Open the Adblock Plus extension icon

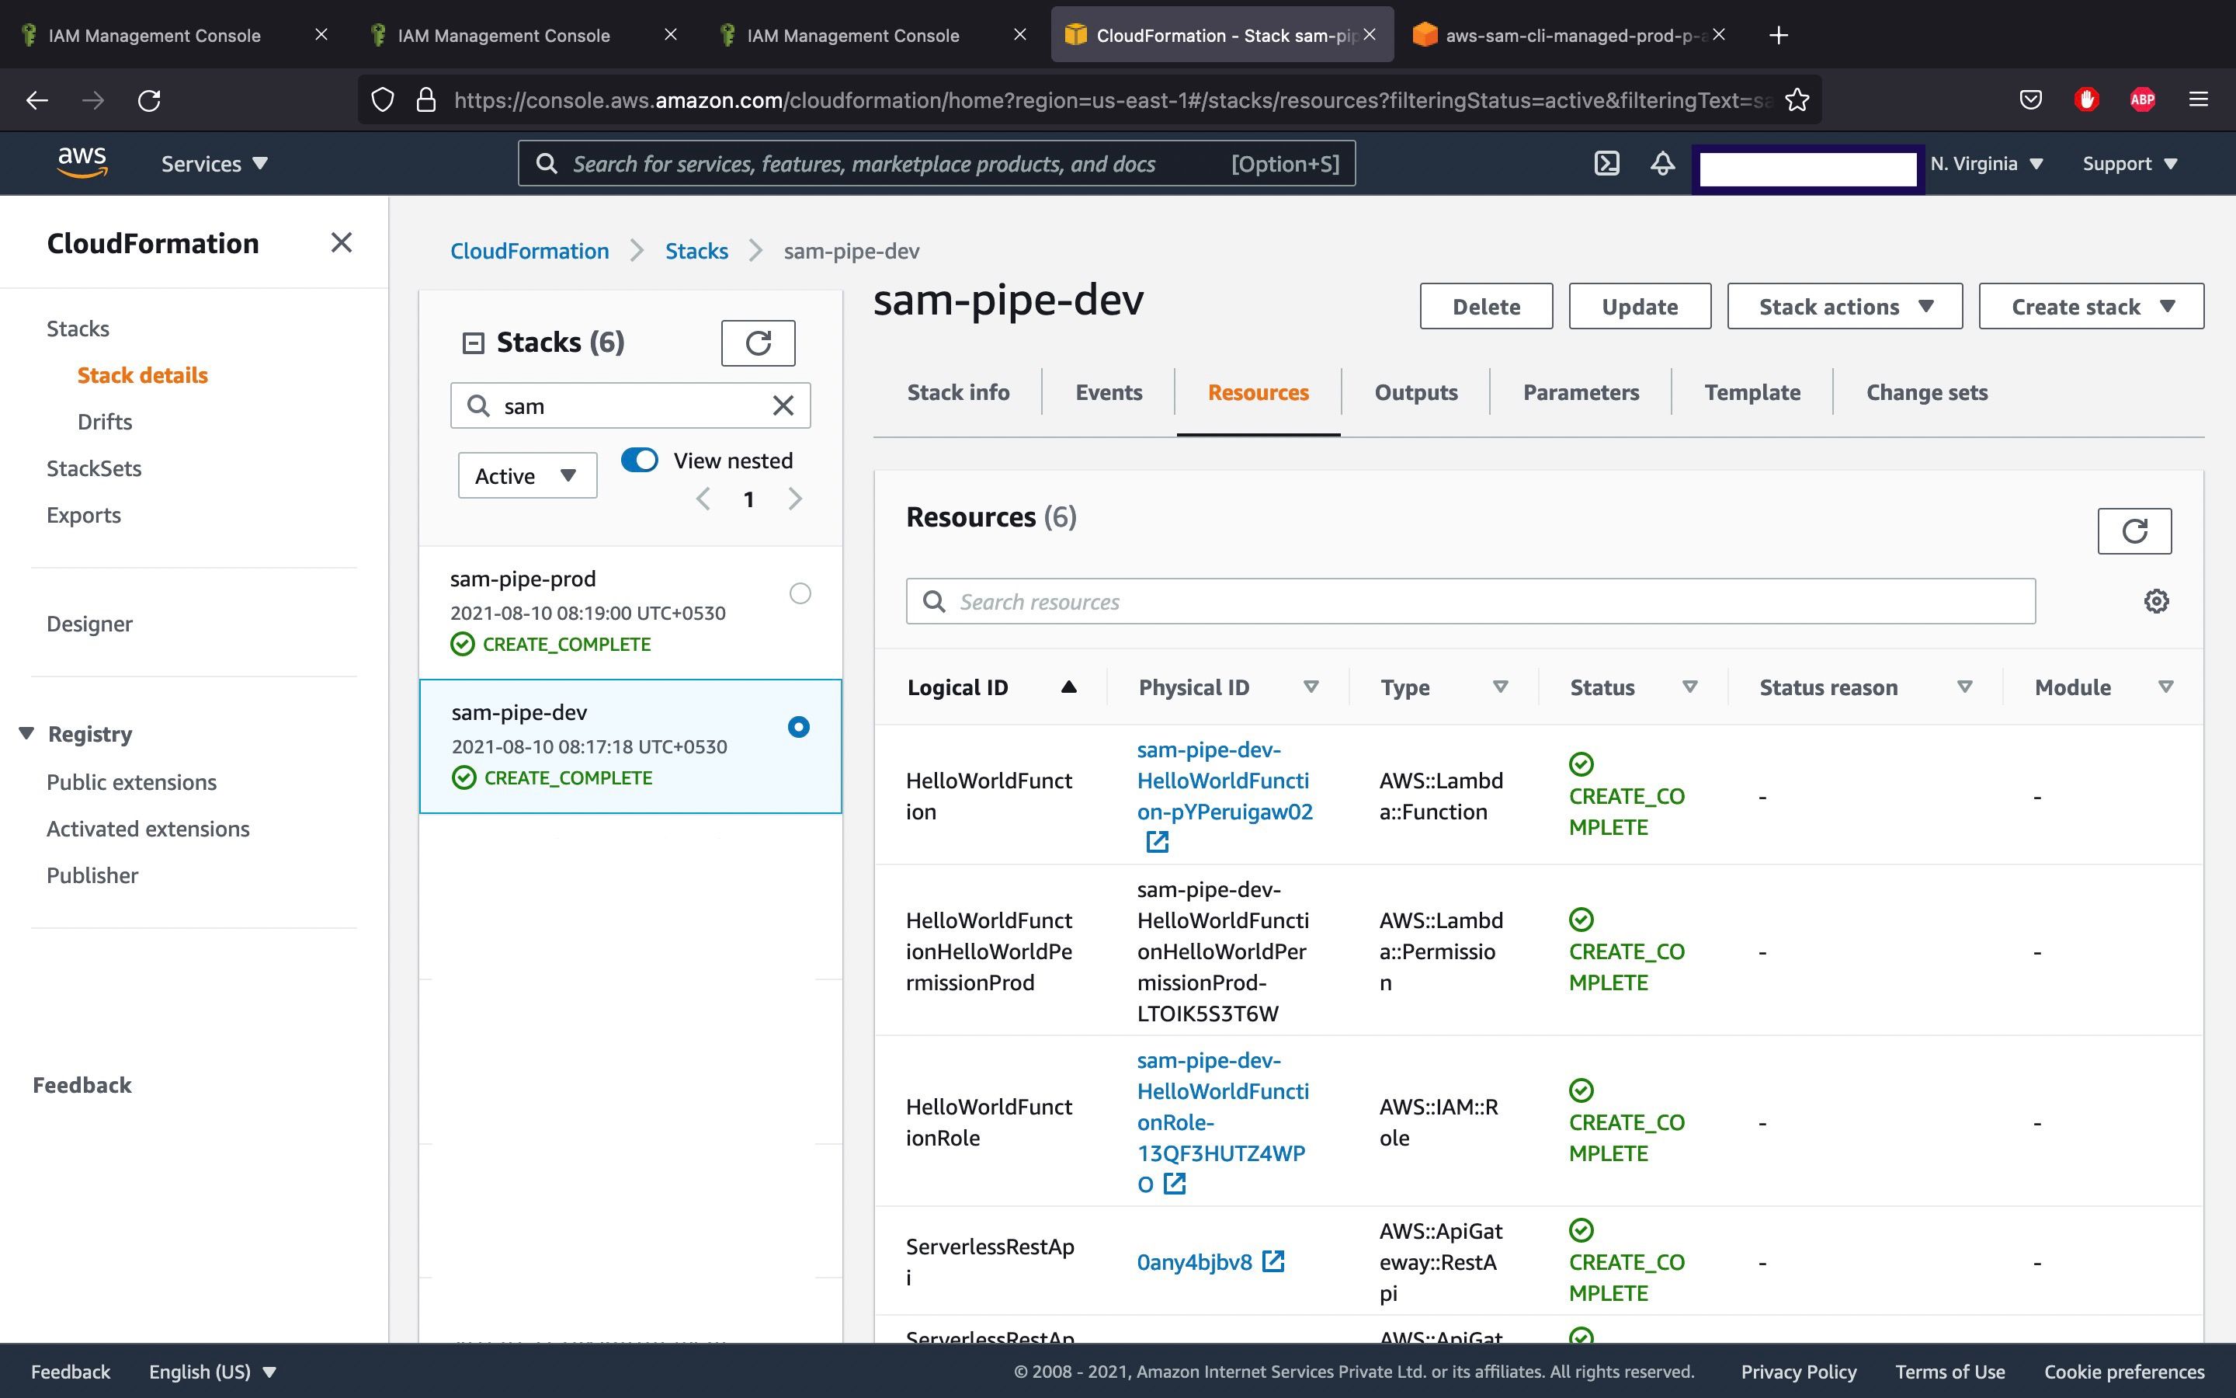[2142, 100]
